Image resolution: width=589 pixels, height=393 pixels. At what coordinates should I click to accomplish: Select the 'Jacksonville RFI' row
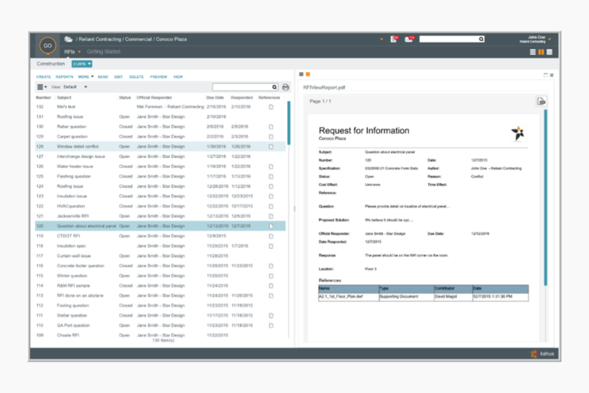[160, 216]
